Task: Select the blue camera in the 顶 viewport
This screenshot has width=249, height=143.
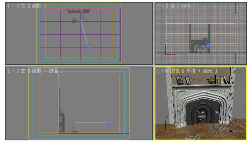Action: point(89,47)
